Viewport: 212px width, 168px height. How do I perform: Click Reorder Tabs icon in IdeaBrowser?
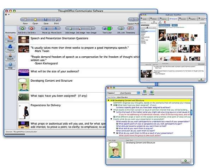coord(154,22)
